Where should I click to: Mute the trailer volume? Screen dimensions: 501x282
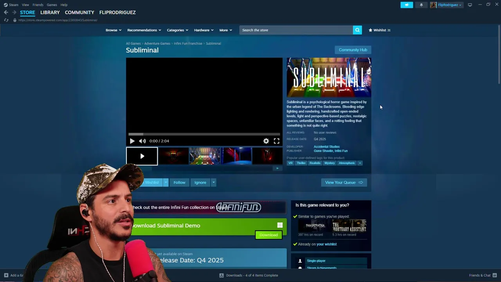142,141
